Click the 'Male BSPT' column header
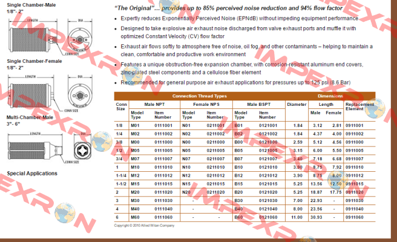Screen dimensions: 397x242 [x=259, y=104]
